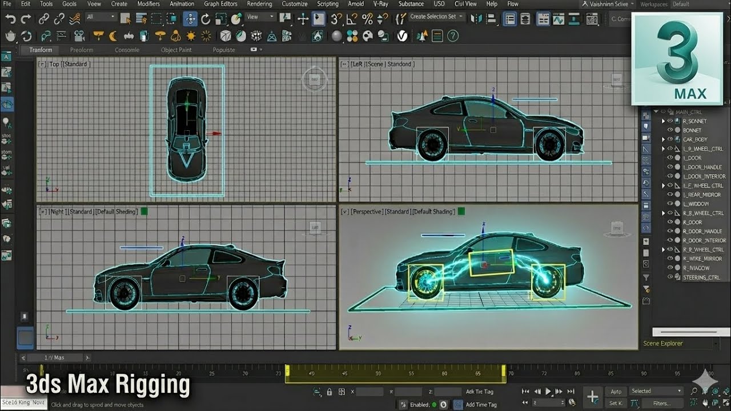Open the Rendering menu
This screenshot has height=411, width=731.
coord(259,4)
